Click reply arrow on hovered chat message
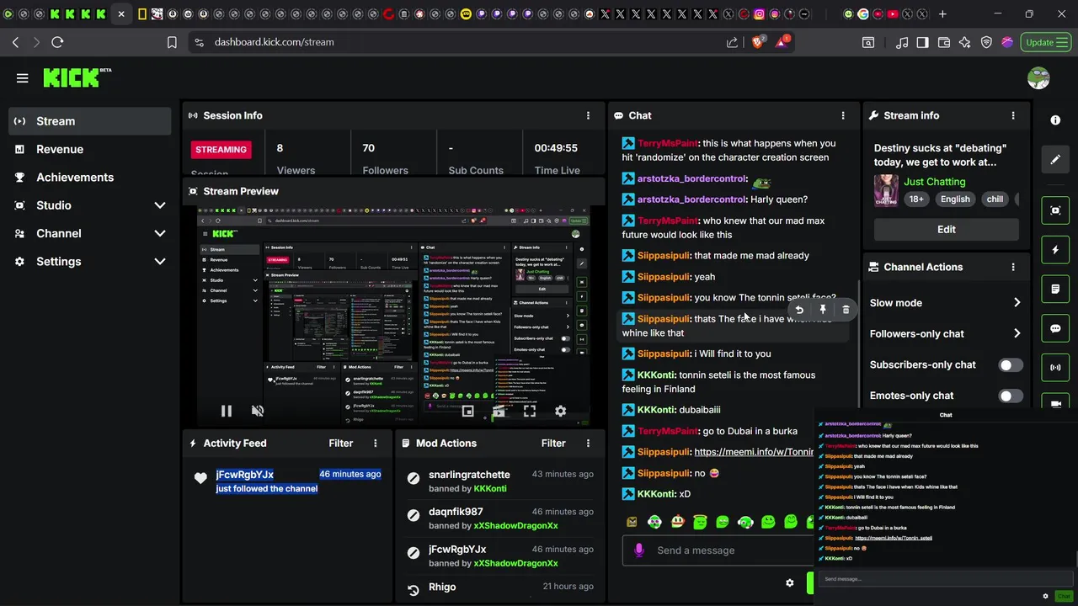 pos(799,310)
